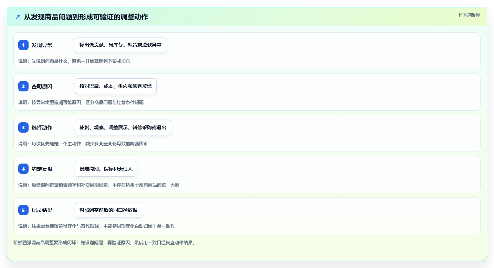Click the step number 5 badge
Screen dimensions: 494x268
coord(23,210)
